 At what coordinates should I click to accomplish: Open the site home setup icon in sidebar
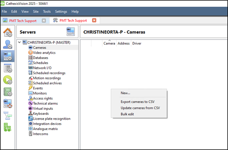(8, 32)
